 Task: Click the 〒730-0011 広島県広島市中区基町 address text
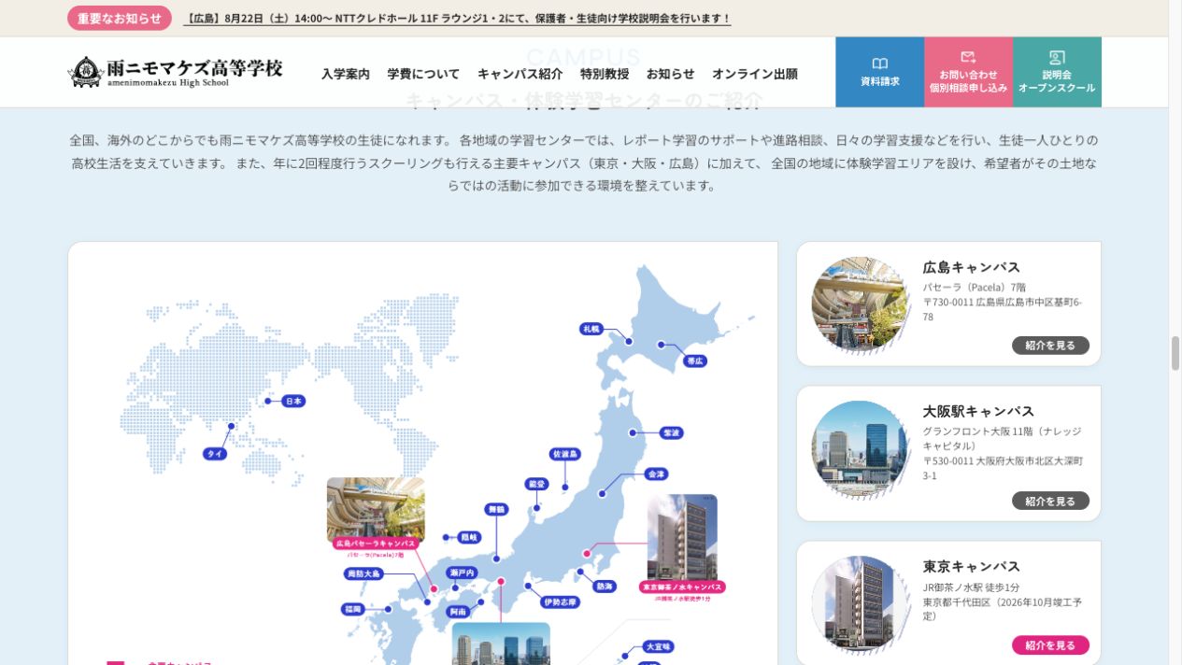pyautogui.click(x=1003, y=309)
